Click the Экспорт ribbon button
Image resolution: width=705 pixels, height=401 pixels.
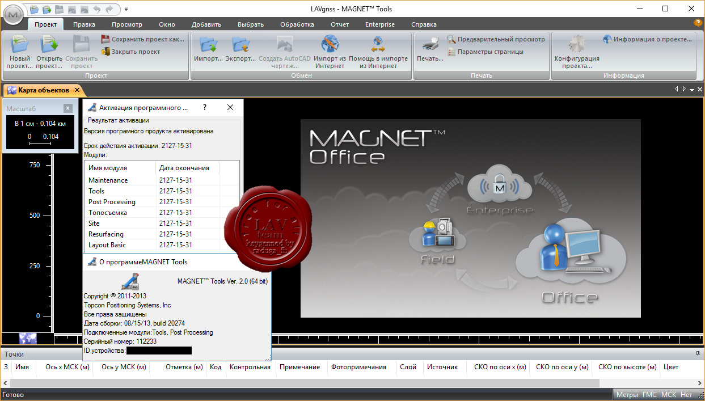[x=240, y=49]
